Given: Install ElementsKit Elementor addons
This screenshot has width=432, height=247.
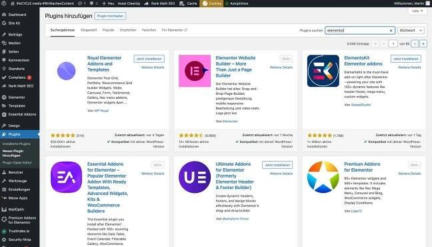Looking at the screenshot, I should pyautogui.click(x=406, y=59).
